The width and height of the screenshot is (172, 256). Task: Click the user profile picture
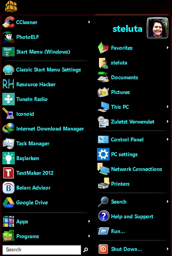pyautogui.click(x=158, y=28)
